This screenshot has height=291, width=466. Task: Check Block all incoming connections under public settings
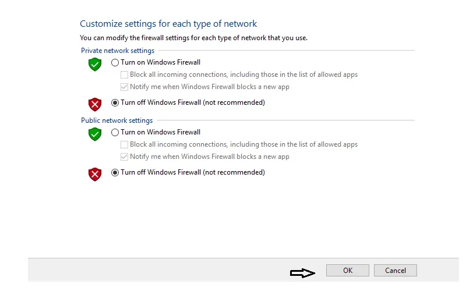(x=124, y=144)
